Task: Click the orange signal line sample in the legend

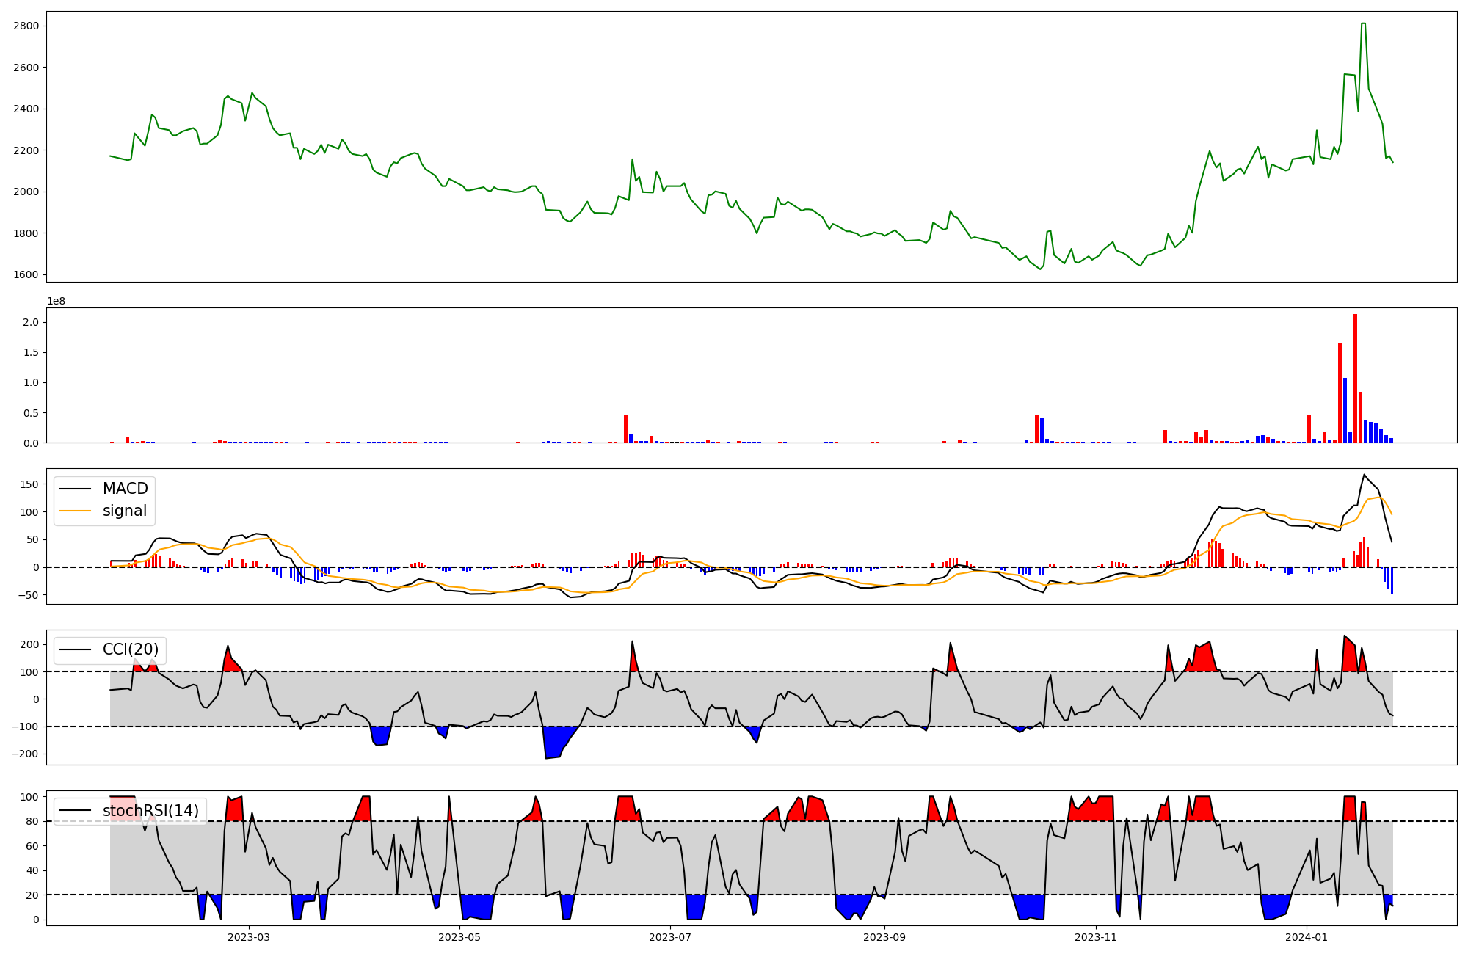Action: point(75,511)
